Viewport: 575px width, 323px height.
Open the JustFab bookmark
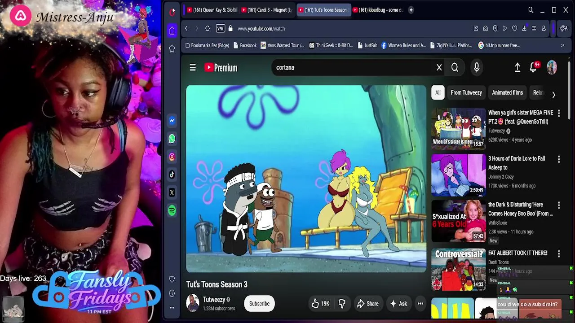tap(367, 45)
